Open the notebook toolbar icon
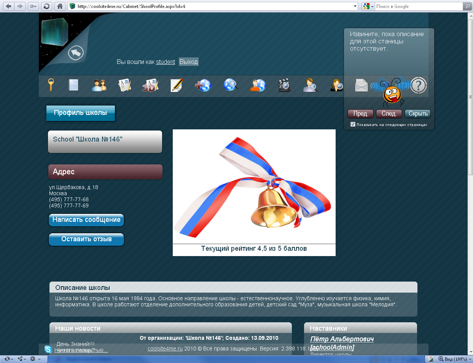The height and width of the screenshot is (363, 473). click(x=73, y=86)
